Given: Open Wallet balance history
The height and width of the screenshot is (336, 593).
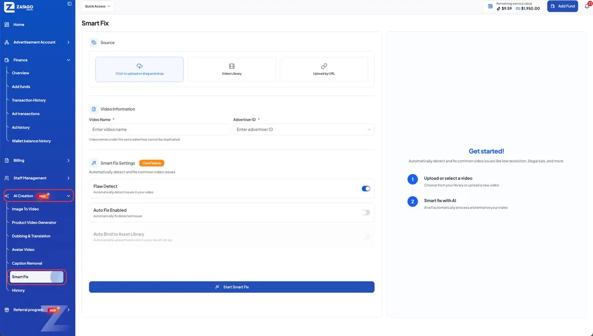Looking at the screenshot, I should [31, 141].
